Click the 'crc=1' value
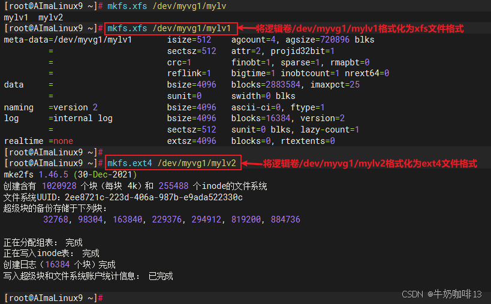Image resolution: width=491 pixels, height=304 pixels. click(x=179, y=62)
